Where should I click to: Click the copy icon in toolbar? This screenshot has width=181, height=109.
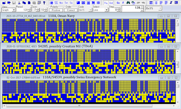[24, 3]
